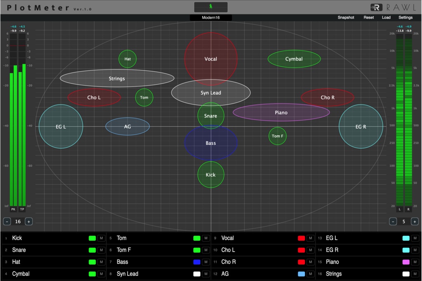Decrease the right value with the minus stepper
422x281 pixels.
tap(394, 221)
